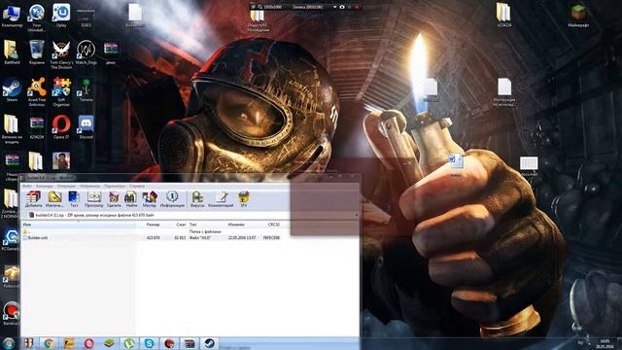Screen dimensions: 622x350
Task: Open the Параметры menu in WinRAR
Action: tap(115, 186)
